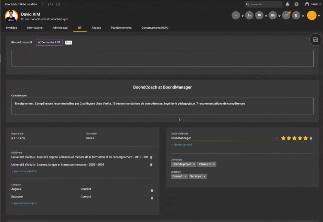
Task: Delete the Anglais language row
Action: point(152,191)
